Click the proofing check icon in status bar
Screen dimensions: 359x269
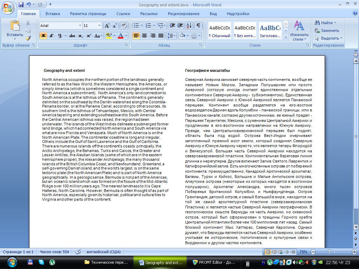coord(78,252)
